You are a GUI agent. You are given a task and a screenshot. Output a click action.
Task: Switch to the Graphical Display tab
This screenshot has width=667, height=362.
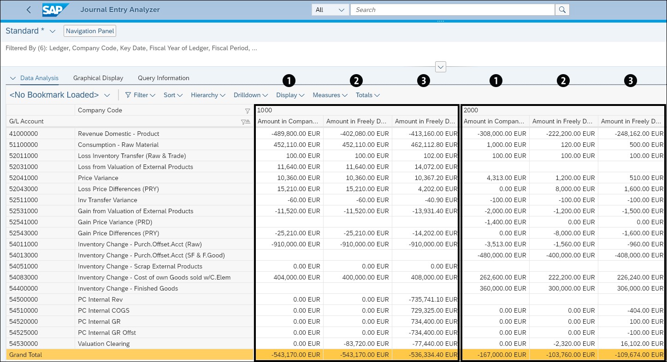[98, 78]
